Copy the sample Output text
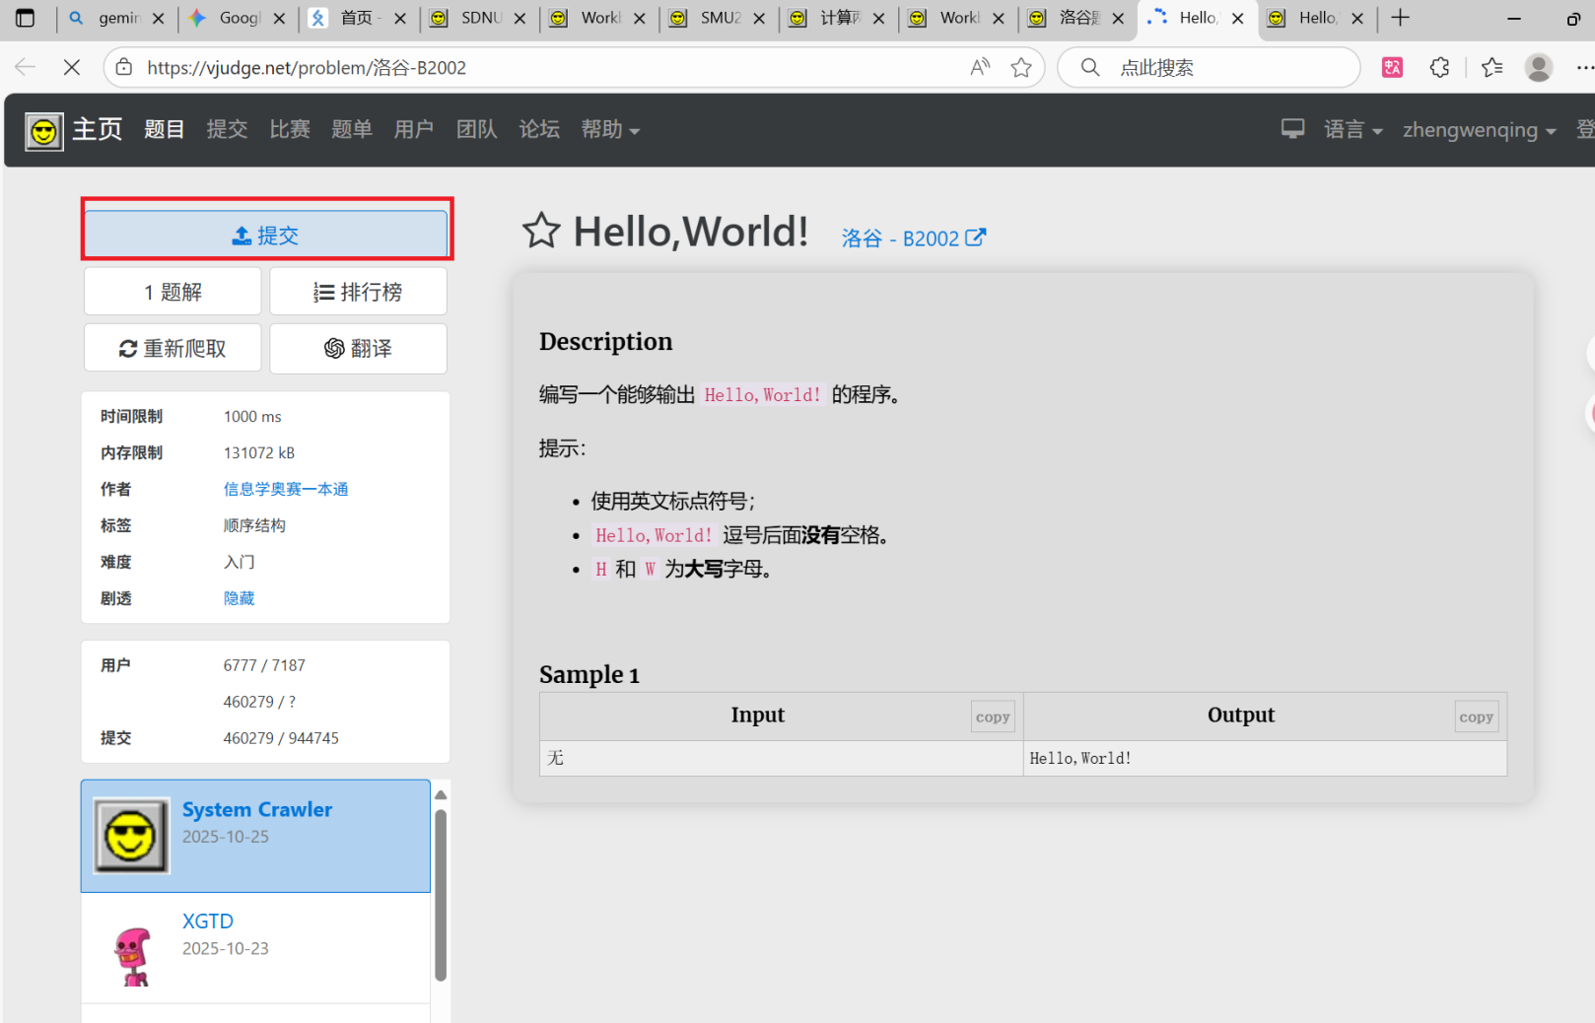Screen dimensions: 1595x1023 (x=1476, y=717)
